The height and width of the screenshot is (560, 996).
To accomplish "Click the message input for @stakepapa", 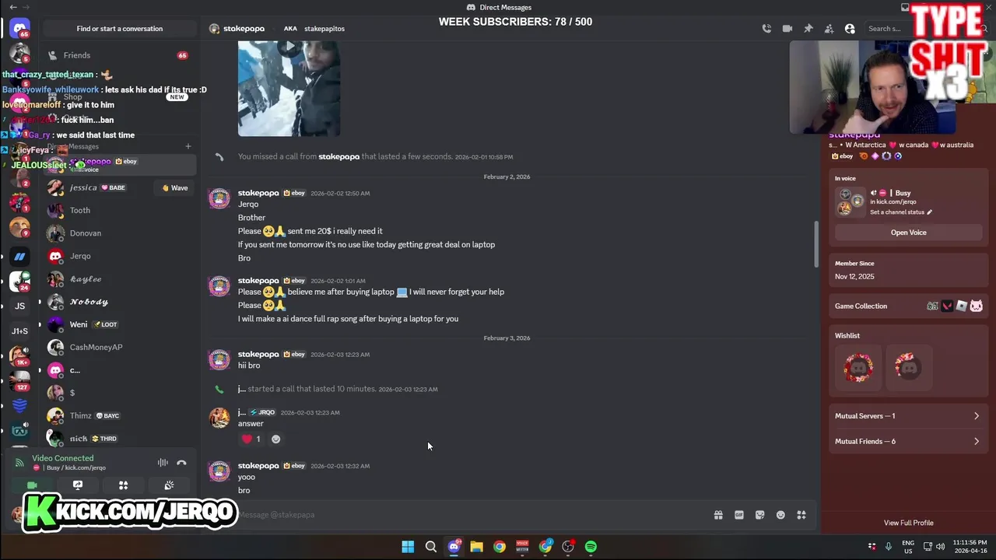I will click(x=467, y=515).
